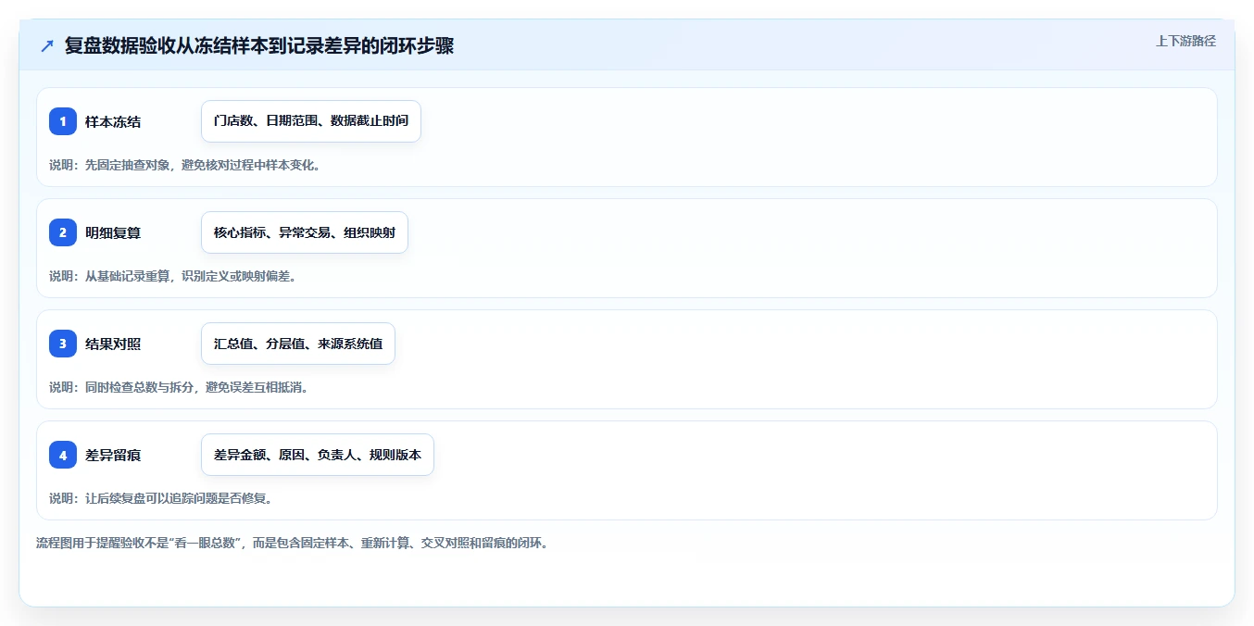
Task: Click the heading 复盘数据验收从冻结样本到记录差异的闭环步骤
Action: coord(259,45)
